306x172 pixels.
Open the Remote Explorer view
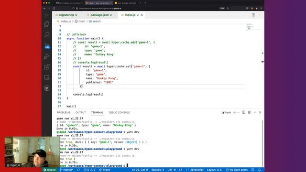pos(47,77)
